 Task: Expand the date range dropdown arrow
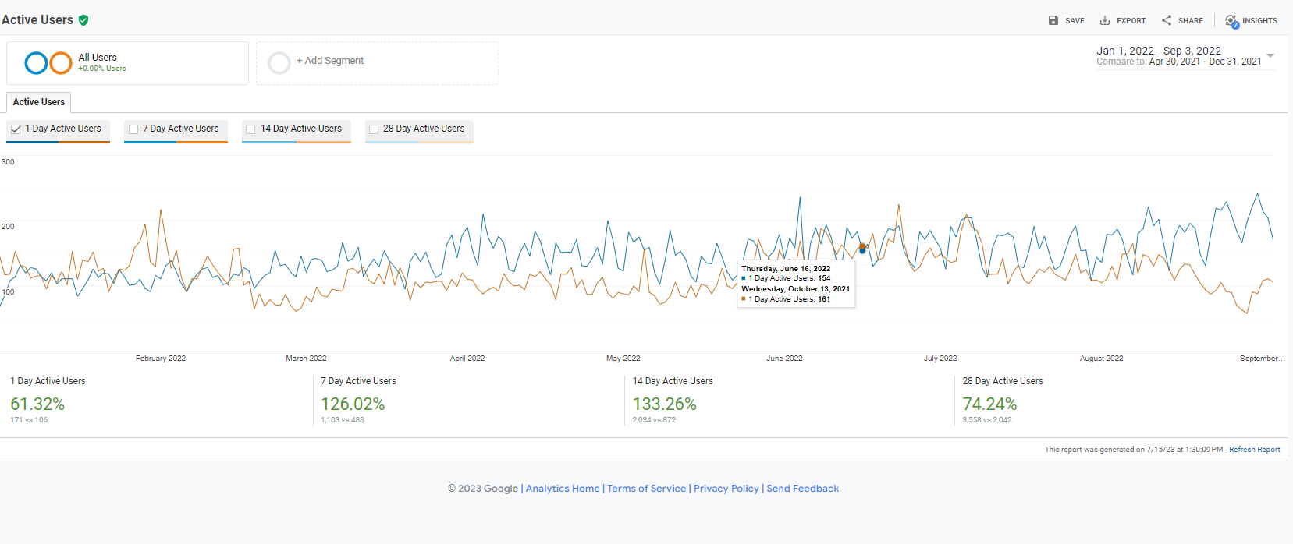click(x=1270, y=56)
